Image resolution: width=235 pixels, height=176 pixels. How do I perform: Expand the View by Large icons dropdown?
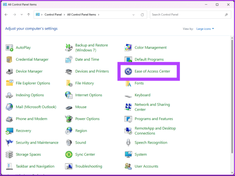click(205, 29)
